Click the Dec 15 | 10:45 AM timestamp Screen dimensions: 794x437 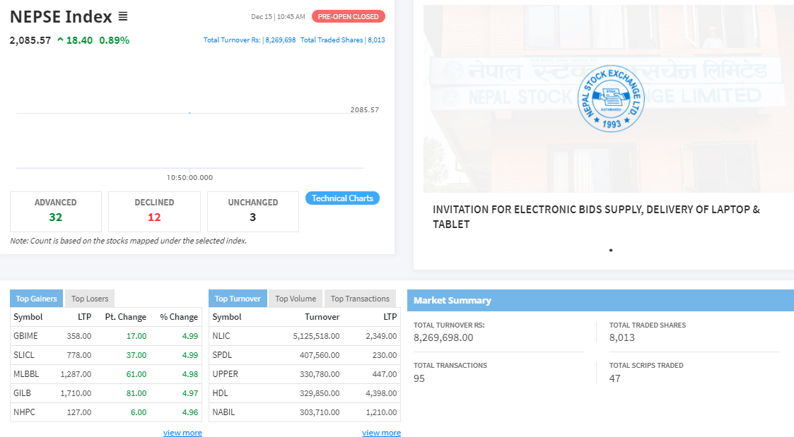click(x=278, y=17)
